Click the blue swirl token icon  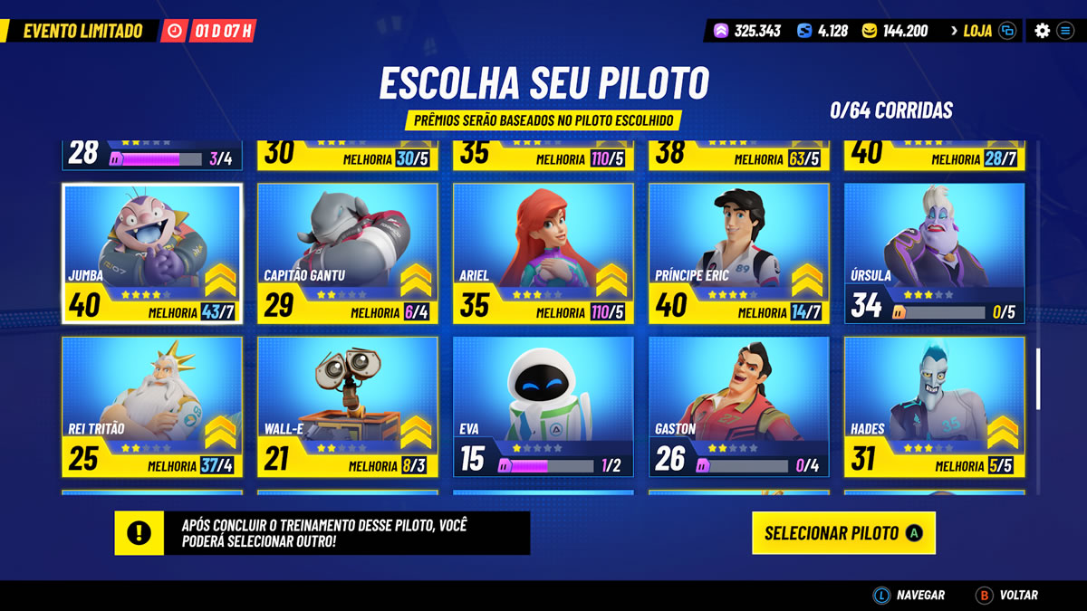pos(803,31)
